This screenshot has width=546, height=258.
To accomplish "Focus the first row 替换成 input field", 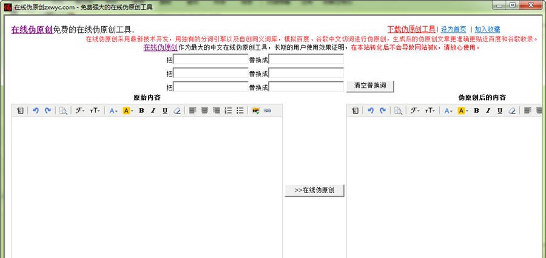I will coord(306,59).
